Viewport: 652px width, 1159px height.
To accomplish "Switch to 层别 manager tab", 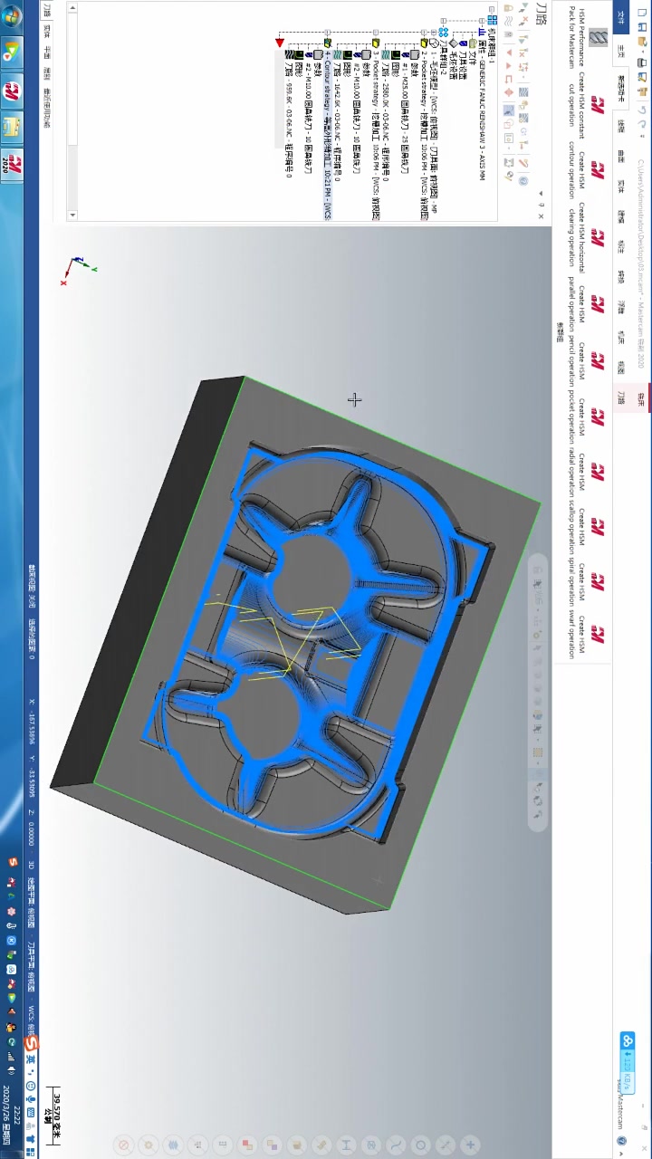I will [x=47, y=73].
